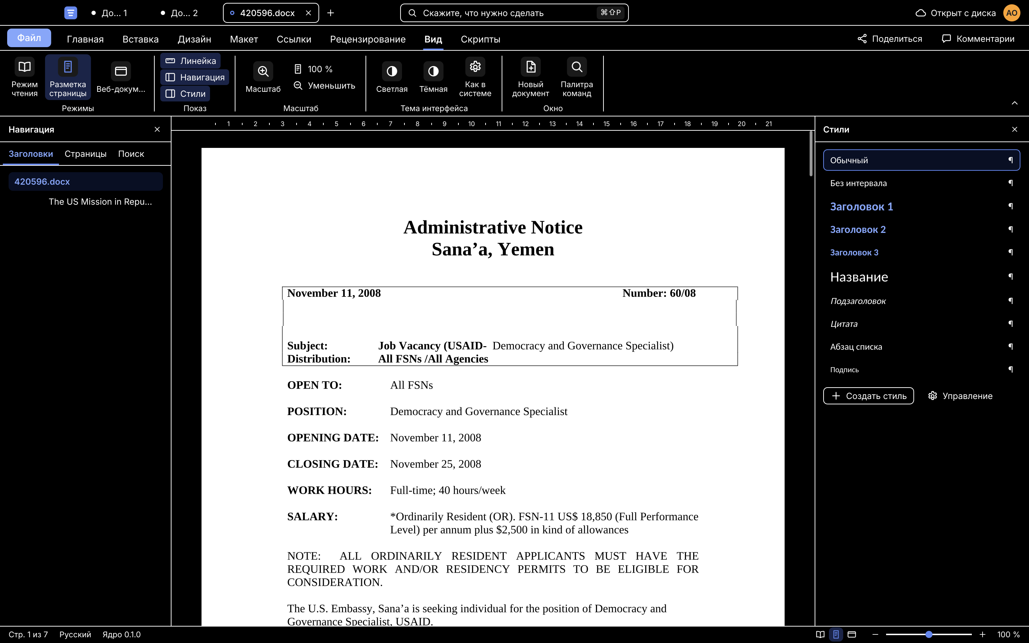The height and width of the screenshot is (643, 1029).
Task: Switch to Pages tab in Navigation
Action: [x=85, y=154]
